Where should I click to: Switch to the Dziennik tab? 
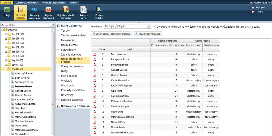click(7, 3)
